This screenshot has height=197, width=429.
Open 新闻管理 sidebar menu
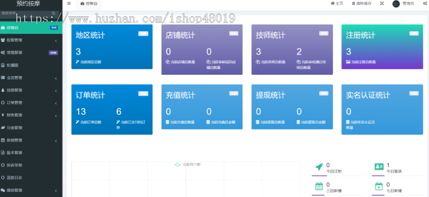click(31, 140)
